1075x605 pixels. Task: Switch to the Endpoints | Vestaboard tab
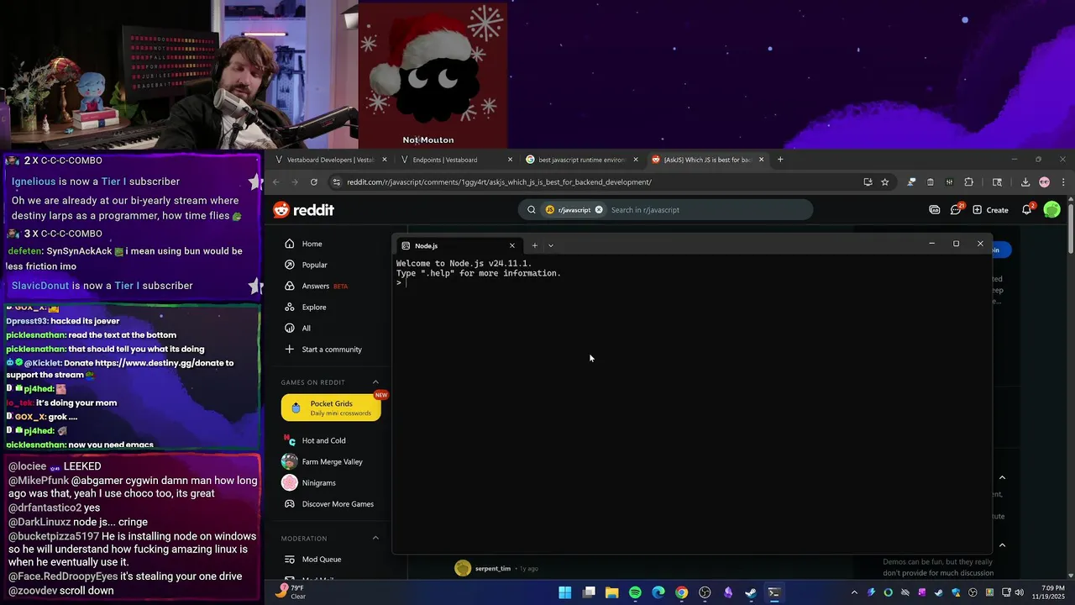454,160
